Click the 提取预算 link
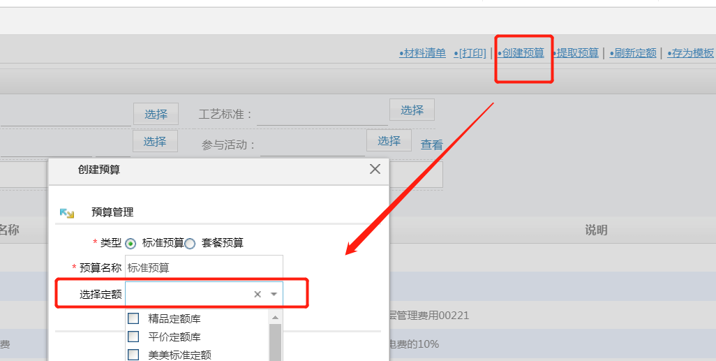Screen dimensions: 716x361 coord(576,53)
